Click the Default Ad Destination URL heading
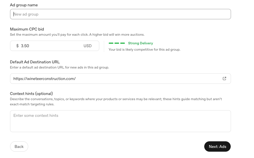 [35, 62]
